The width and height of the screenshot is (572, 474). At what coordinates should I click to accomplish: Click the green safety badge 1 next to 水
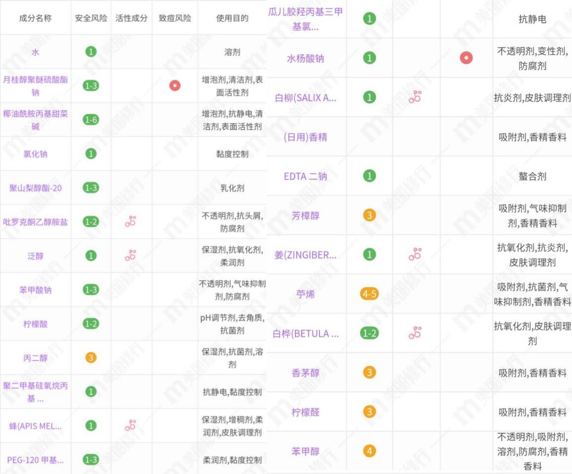(x=90, y=52)
